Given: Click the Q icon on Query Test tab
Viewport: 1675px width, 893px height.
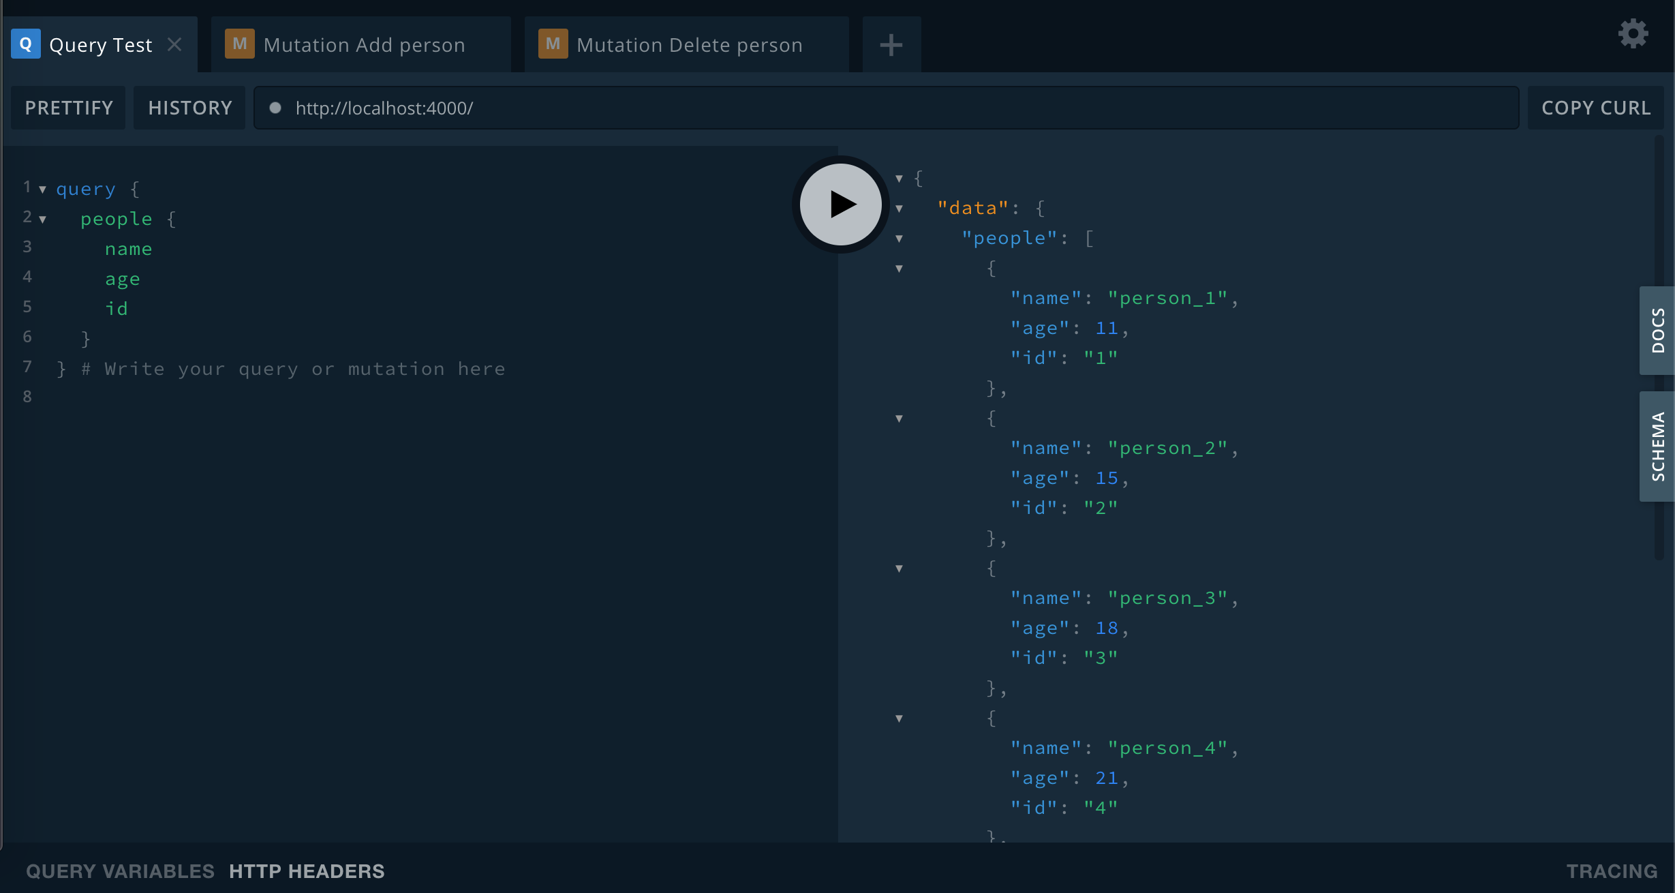Looking at the screenshot, I should pos(26,44).
